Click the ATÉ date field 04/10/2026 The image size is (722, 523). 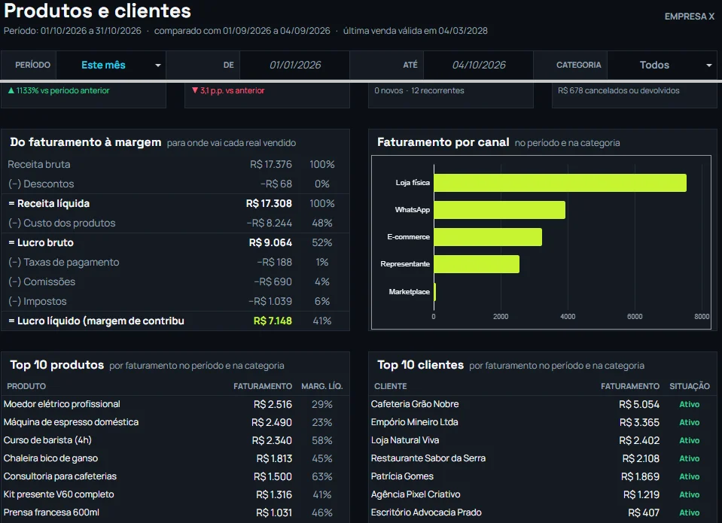click(478, 65)
